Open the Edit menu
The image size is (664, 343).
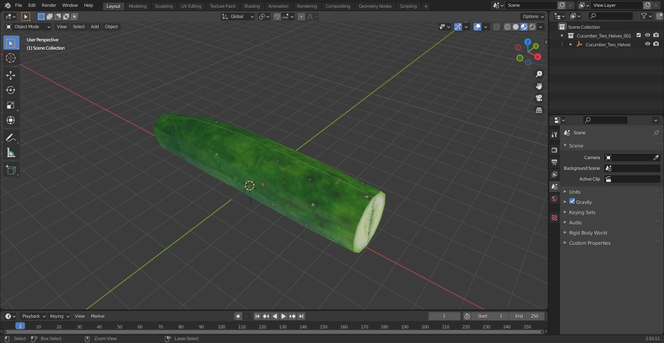tap(32, 5)
